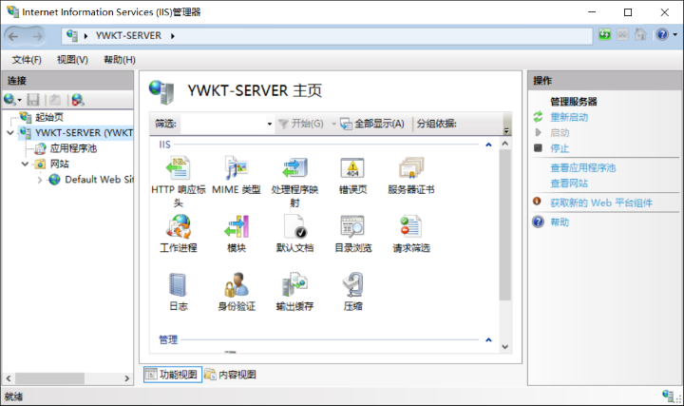
Task: Click the breadcrumb arrow after YWKT-SERVER
Action: pos(173,36)
